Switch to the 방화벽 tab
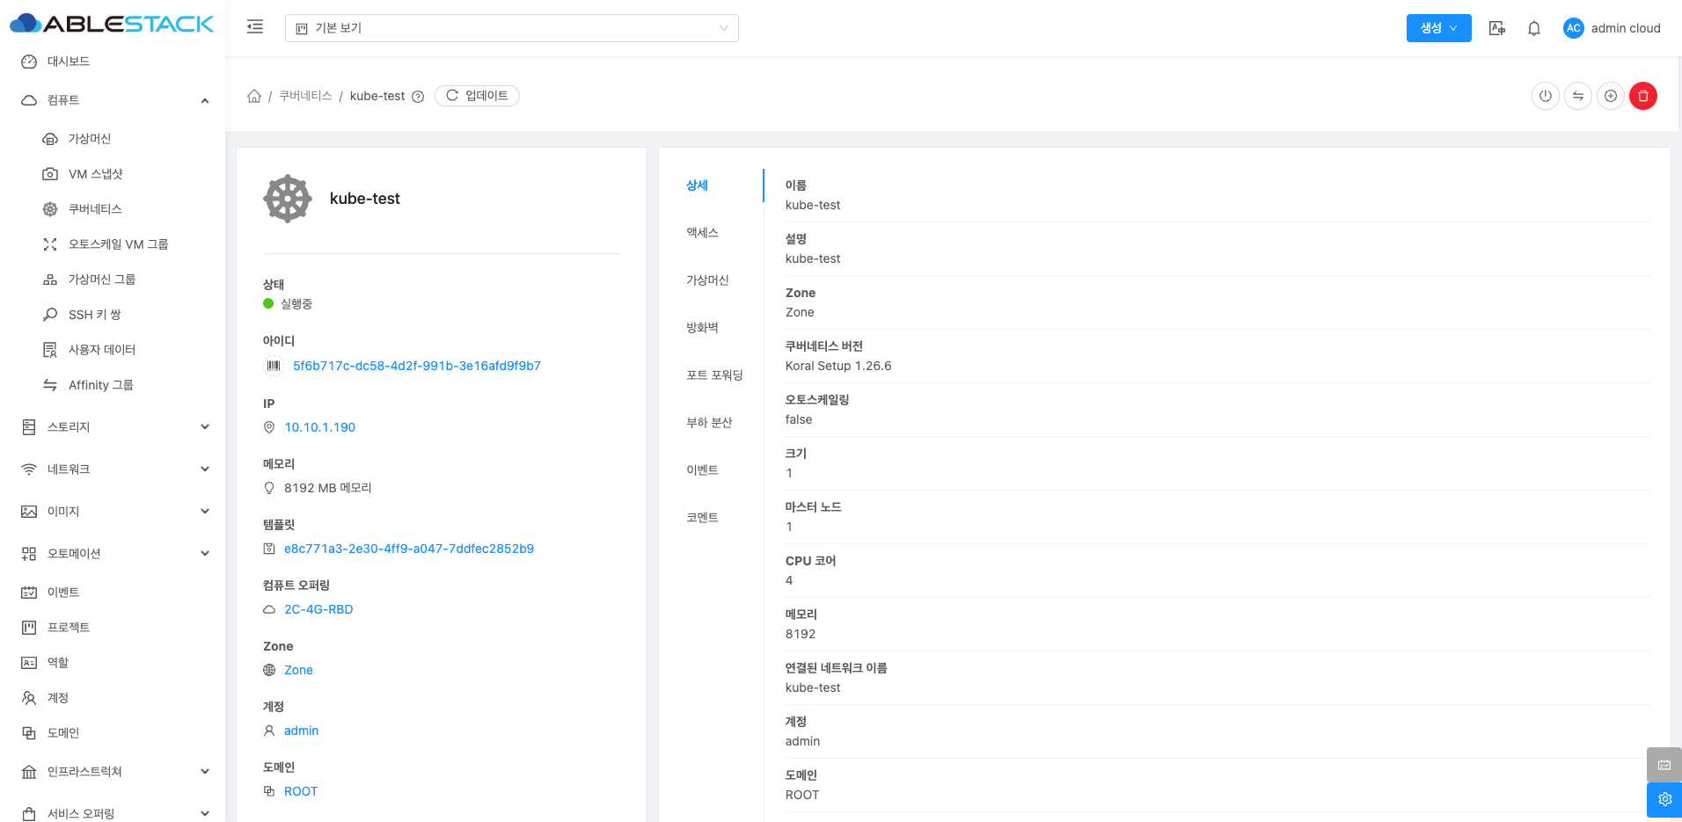The width and height of the screenshot is (1682, 822). (x=702, y=328)
